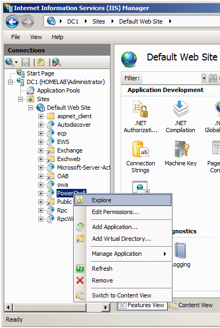Viewport: 220px width, 328px height.
Task: Open .NET Compilation feature icon
Action: coord(180,109)
